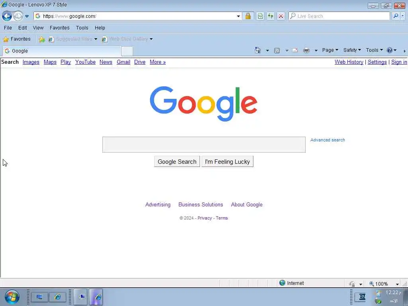Open the Gmail link

tap(124, 62)
